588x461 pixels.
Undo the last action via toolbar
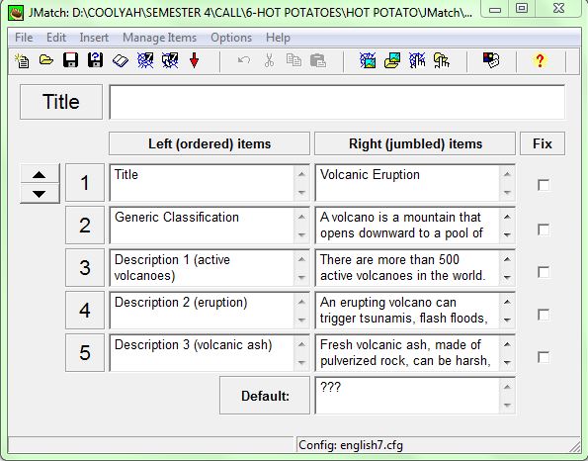pyautogui.click(x=244, y=60)
